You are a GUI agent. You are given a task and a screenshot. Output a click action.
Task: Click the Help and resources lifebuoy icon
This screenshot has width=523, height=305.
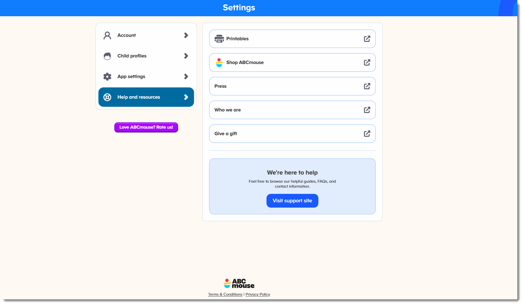click(x=107, y=97)
